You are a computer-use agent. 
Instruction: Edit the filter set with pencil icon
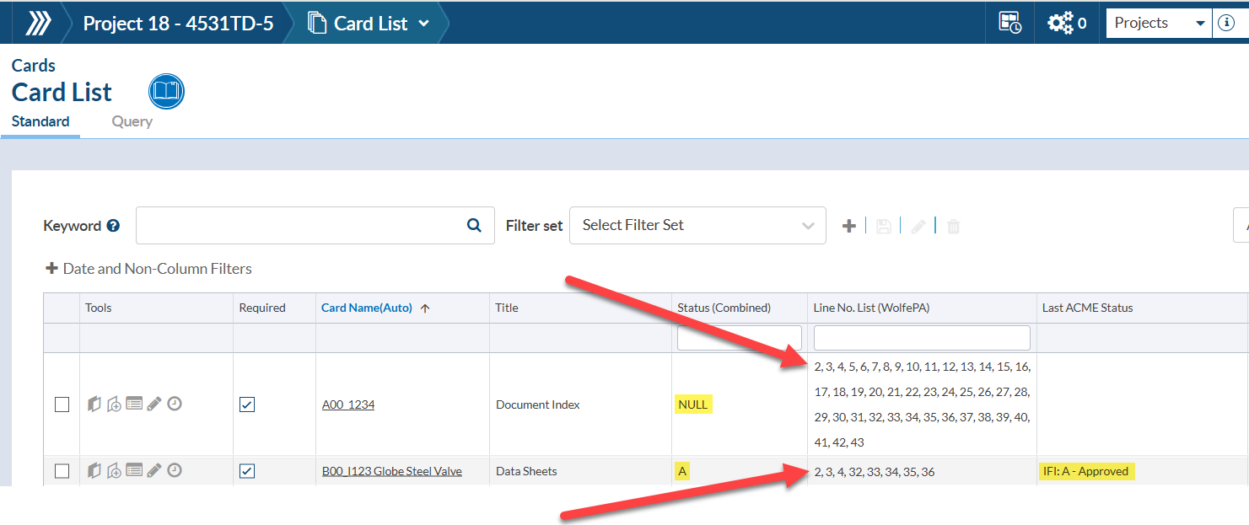918,226
